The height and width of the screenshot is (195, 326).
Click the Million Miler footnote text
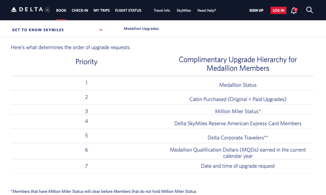(x=104, y=191)
